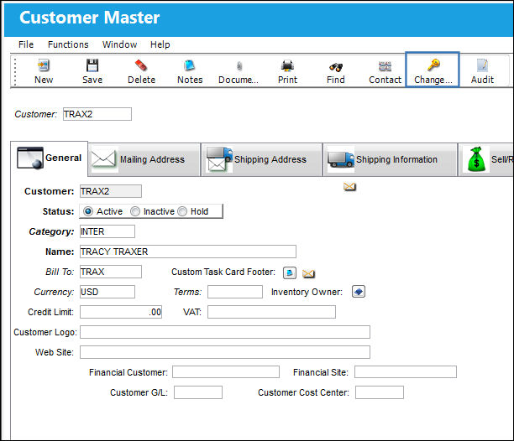514x441 pixels.
Task: Switch to the General tab
Action: (x=50, y=158)
